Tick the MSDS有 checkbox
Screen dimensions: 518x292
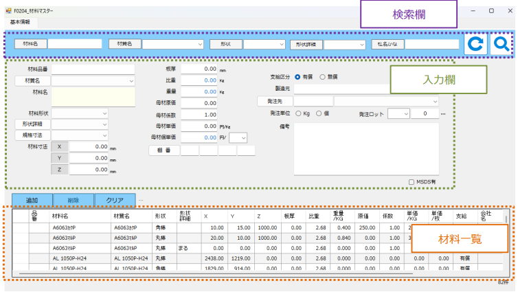pyautogui.click(x=412, y=182)
